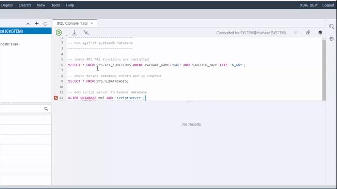The width and height of the screenshot is (337, 189).
Task: Refresh the database explorer
Action: pos(45,24)
